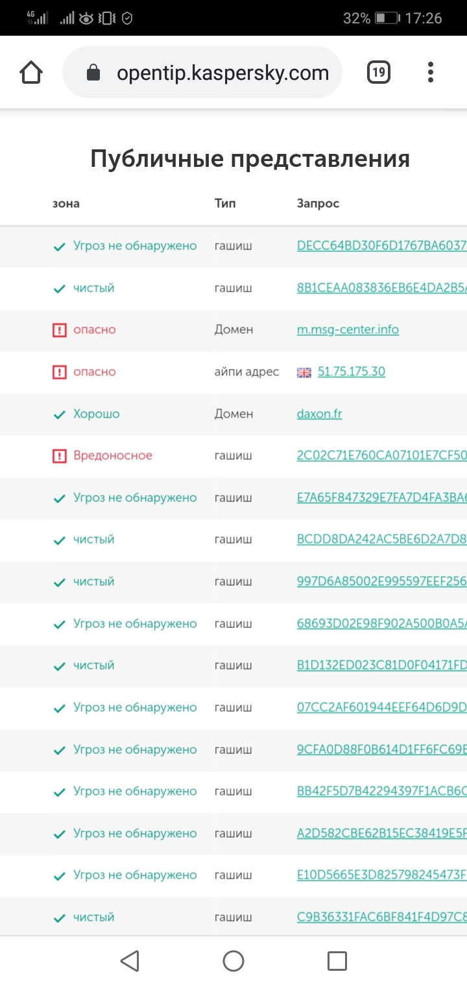This screenshot has height=987, width=467.
Task: Tap the green checkmark beside Хорошо
Action: pyautogui.click(x=60, y=414)
